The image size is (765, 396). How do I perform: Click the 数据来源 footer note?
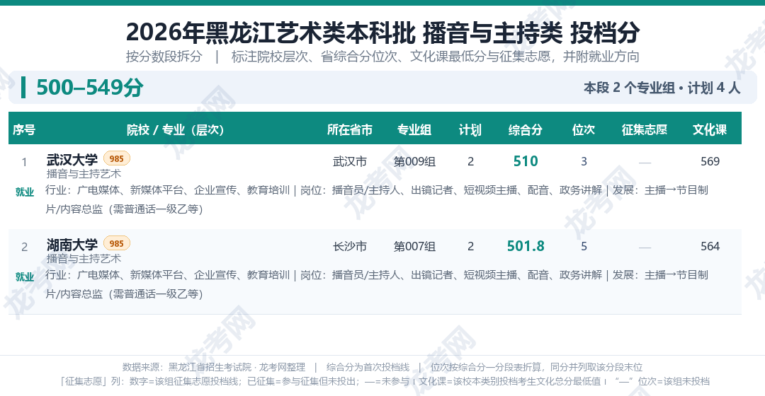click(214, 367)
